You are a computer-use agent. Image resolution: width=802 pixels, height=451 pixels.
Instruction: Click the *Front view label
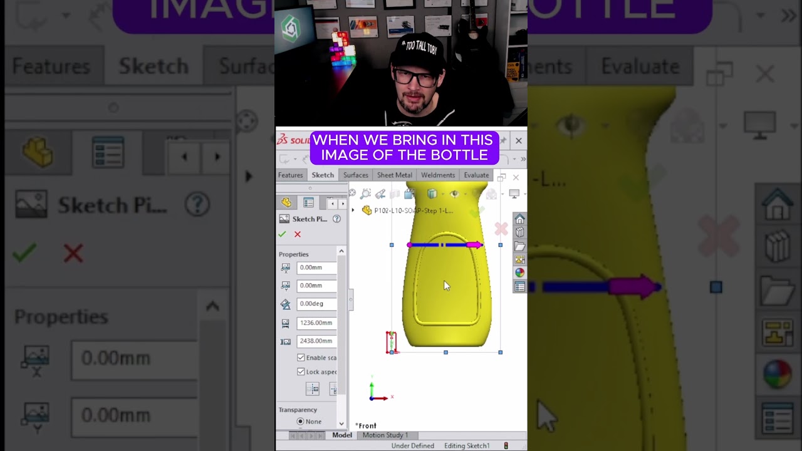point(366,426)
